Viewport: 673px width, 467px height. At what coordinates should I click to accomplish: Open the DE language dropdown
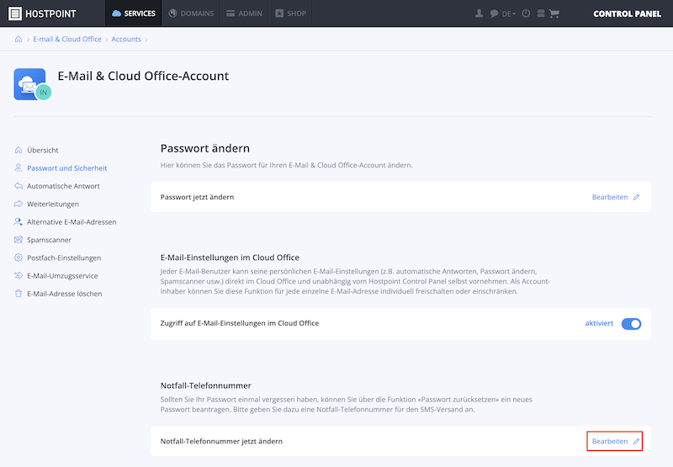click(509, 13)
